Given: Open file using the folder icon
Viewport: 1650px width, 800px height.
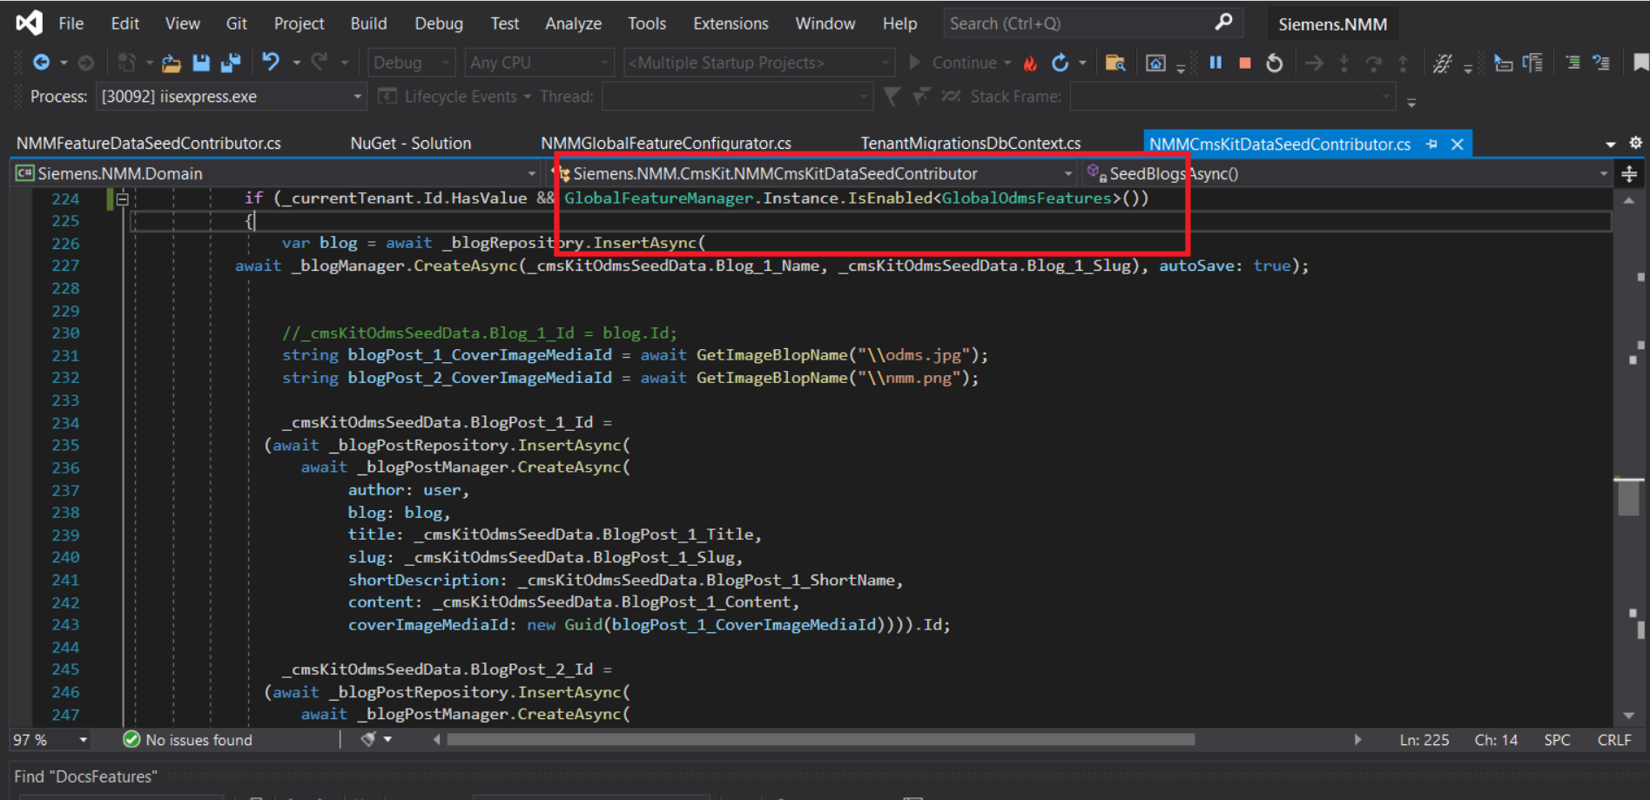Looking at the screenshot, I should point(172,63).
